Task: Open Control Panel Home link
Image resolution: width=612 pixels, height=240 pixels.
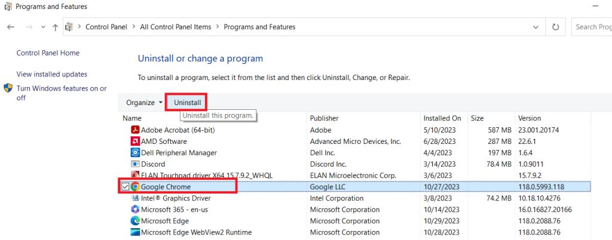Action: tap(48, 53)
